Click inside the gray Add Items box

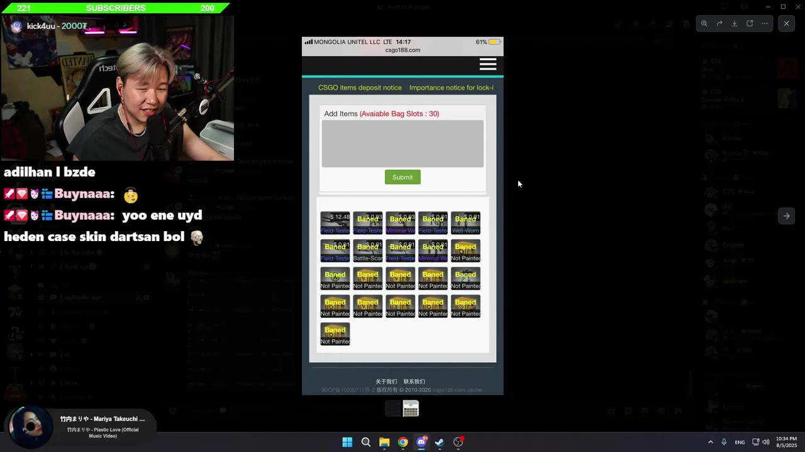(x=402, y=144)
